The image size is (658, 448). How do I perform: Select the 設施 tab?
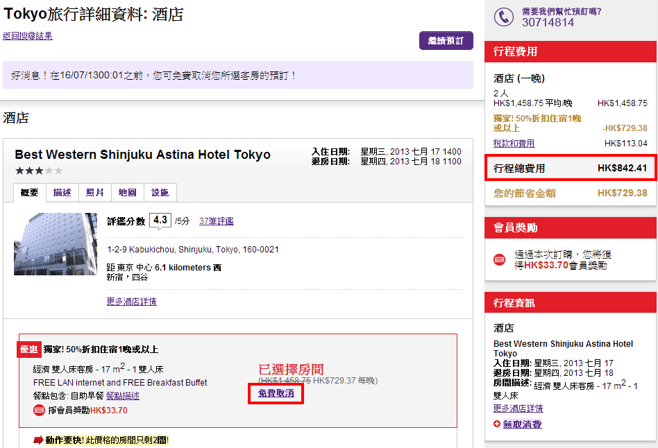tap(160, 193)
